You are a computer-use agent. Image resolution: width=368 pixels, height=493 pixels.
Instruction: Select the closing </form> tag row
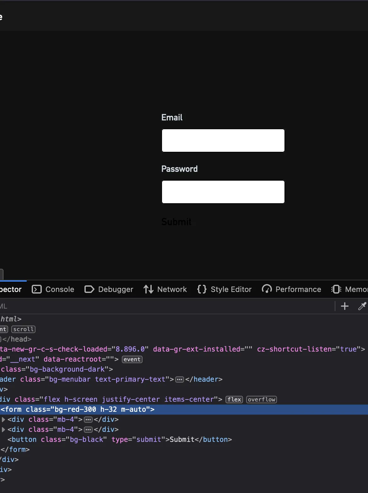point(184,449)
